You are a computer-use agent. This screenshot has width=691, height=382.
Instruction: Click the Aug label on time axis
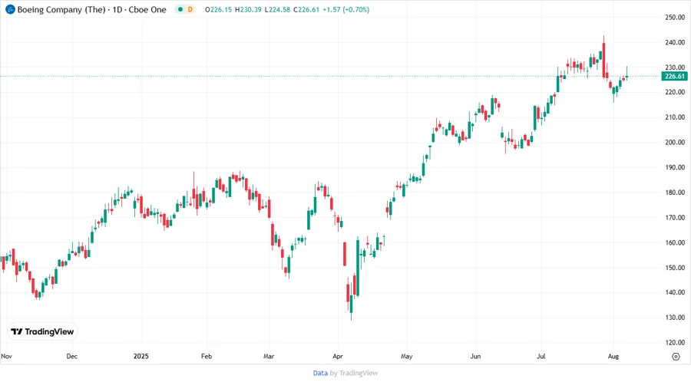click(x=613, y=356)
